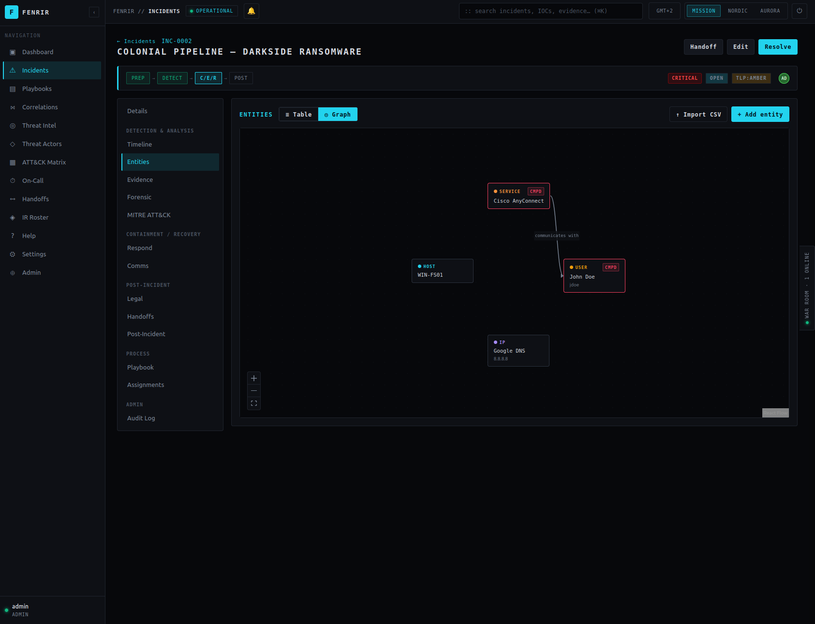
Task: Click the On-Call clock icon
Action: pyautogui.click(x=13, y=181)
